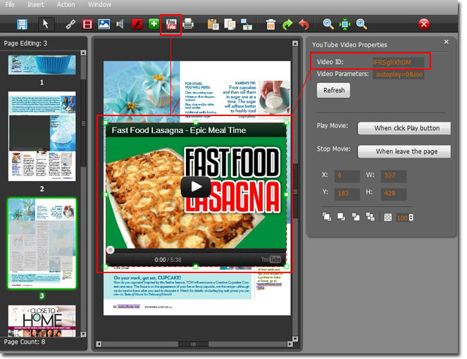Click the canvas horizontal scroll left arrow

click(99, 344)
